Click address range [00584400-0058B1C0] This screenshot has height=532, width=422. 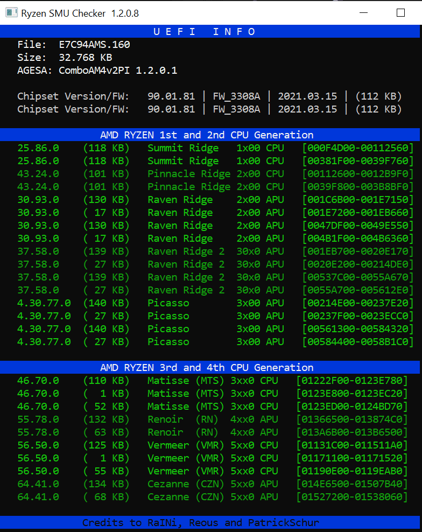point(358,341)
